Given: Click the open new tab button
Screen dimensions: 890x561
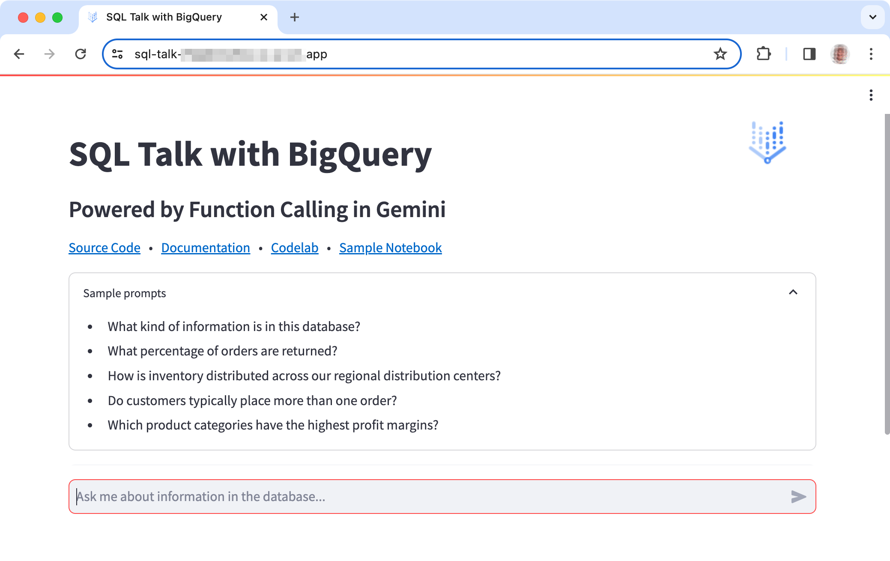Looking at the screenshot, I should pos(295,18).
